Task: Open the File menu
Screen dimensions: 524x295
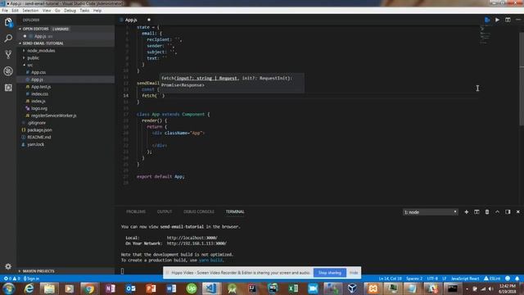Action: [5, 11]
